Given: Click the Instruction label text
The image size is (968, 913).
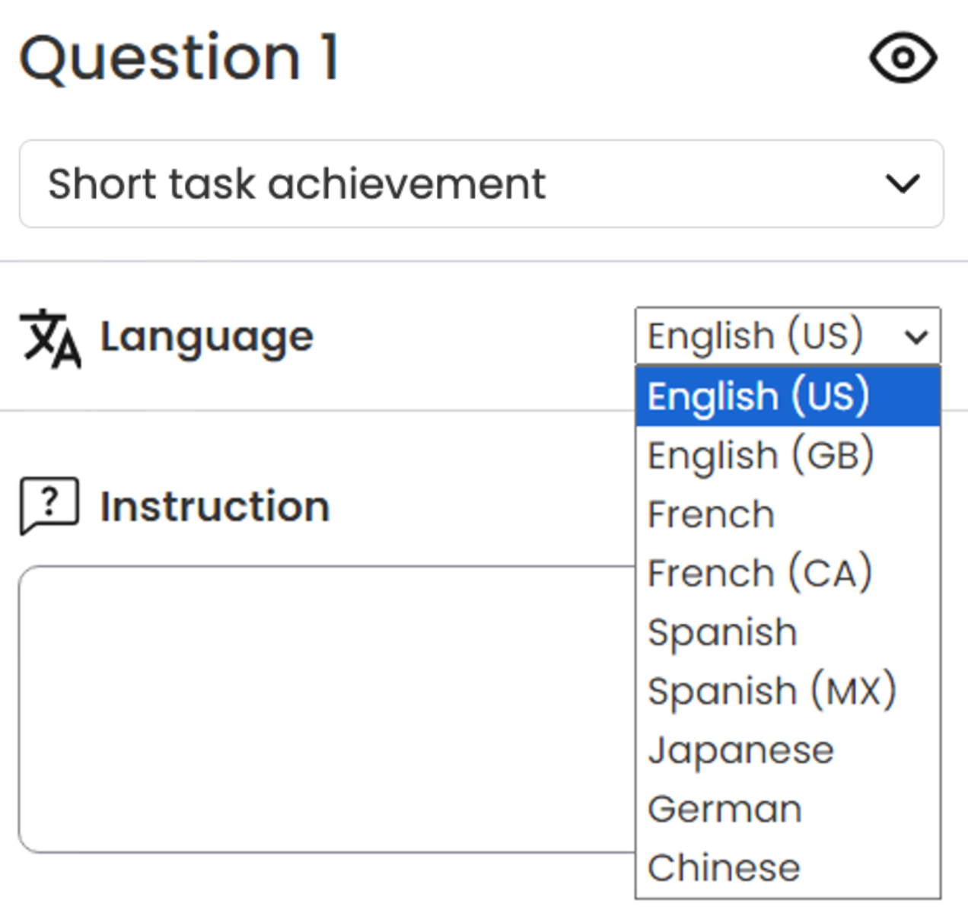Looking at the screenshot, I should point(215,506).
